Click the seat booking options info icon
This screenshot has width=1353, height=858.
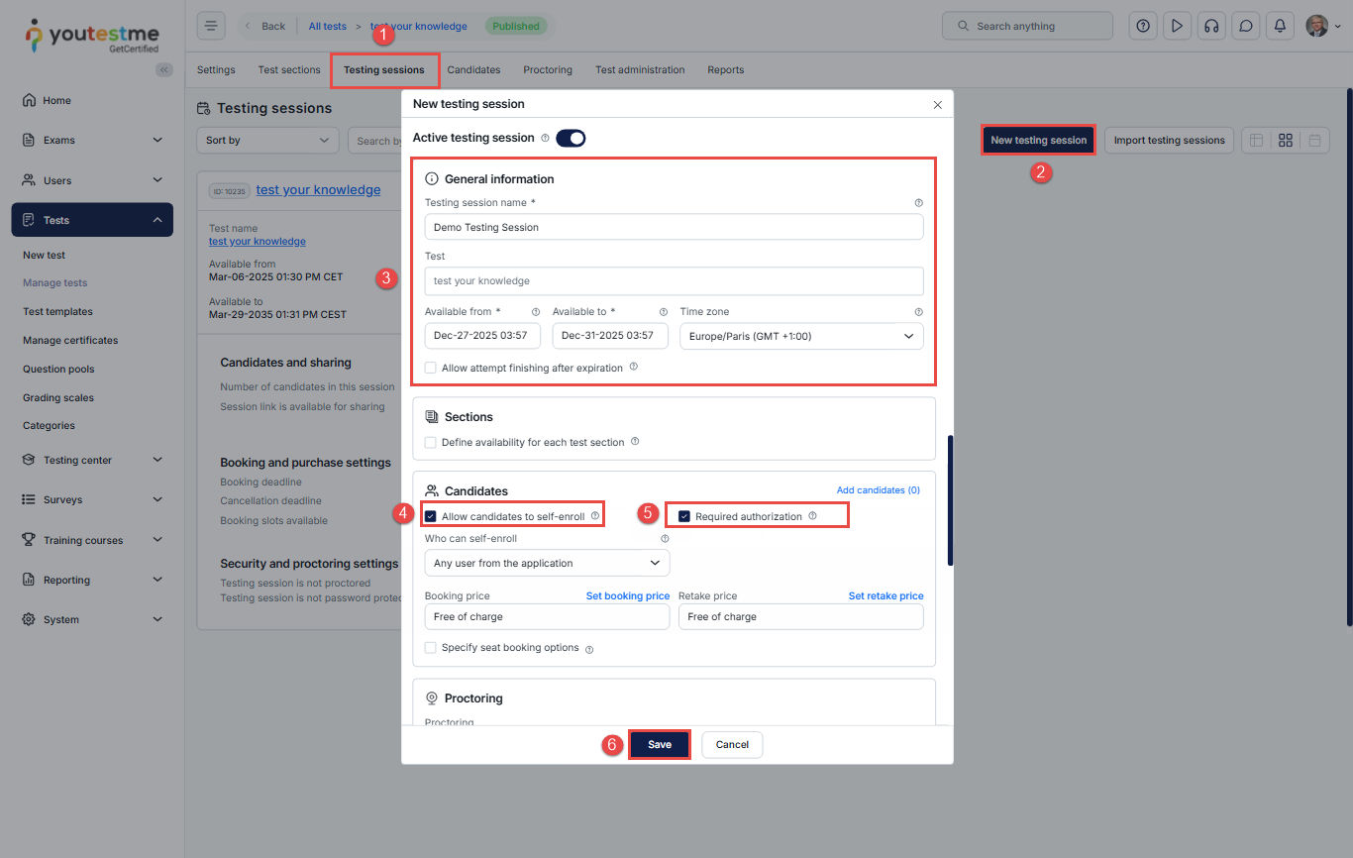[589, 650]
